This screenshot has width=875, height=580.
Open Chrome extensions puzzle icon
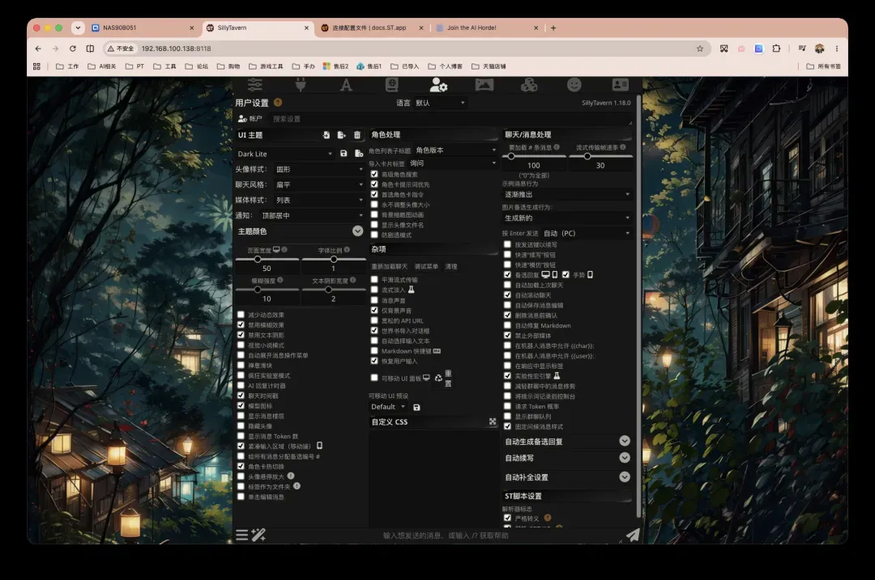tap(776, 49)
